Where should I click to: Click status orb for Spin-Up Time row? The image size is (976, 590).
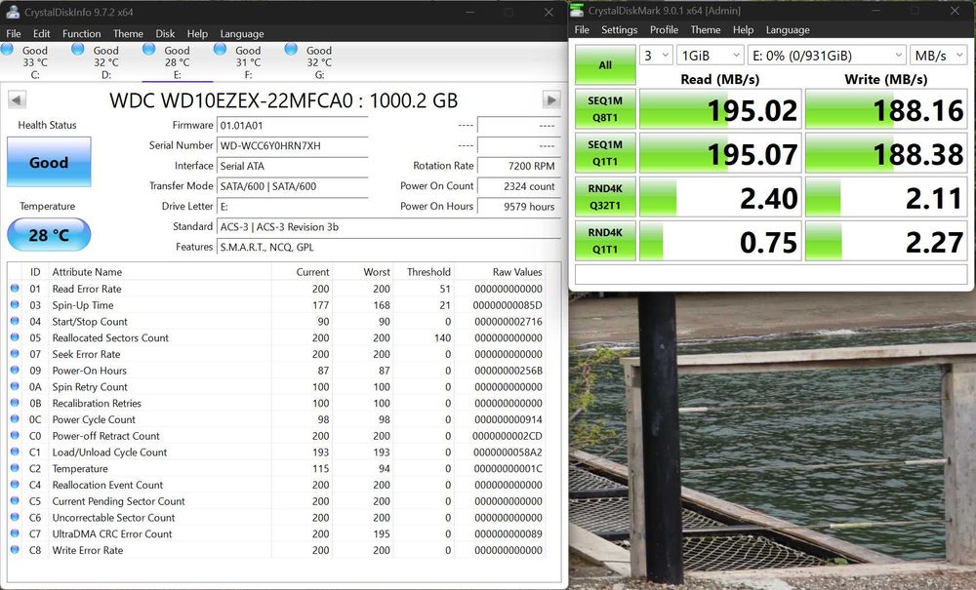[15, 304]
